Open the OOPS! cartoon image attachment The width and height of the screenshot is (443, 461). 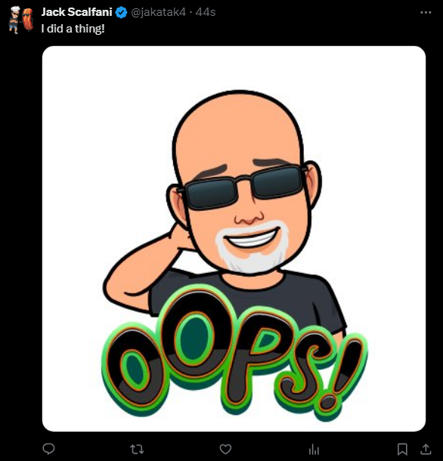coord(234,239)
